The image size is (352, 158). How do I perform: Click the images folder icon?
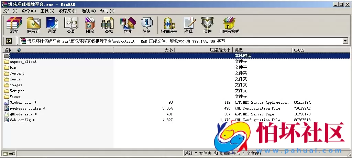7,85
